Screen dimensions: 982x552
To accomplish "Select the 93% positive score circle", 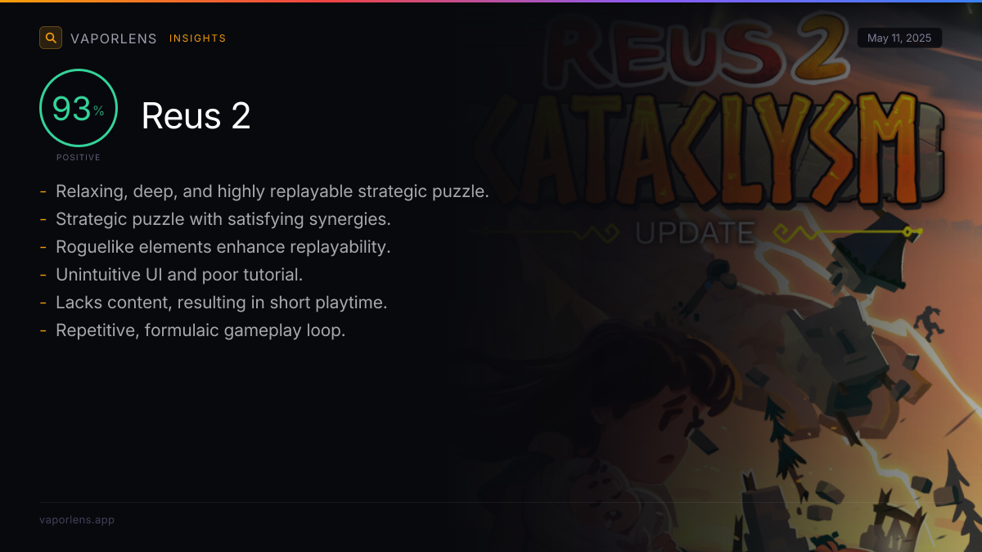I will (x=79, y=108).
